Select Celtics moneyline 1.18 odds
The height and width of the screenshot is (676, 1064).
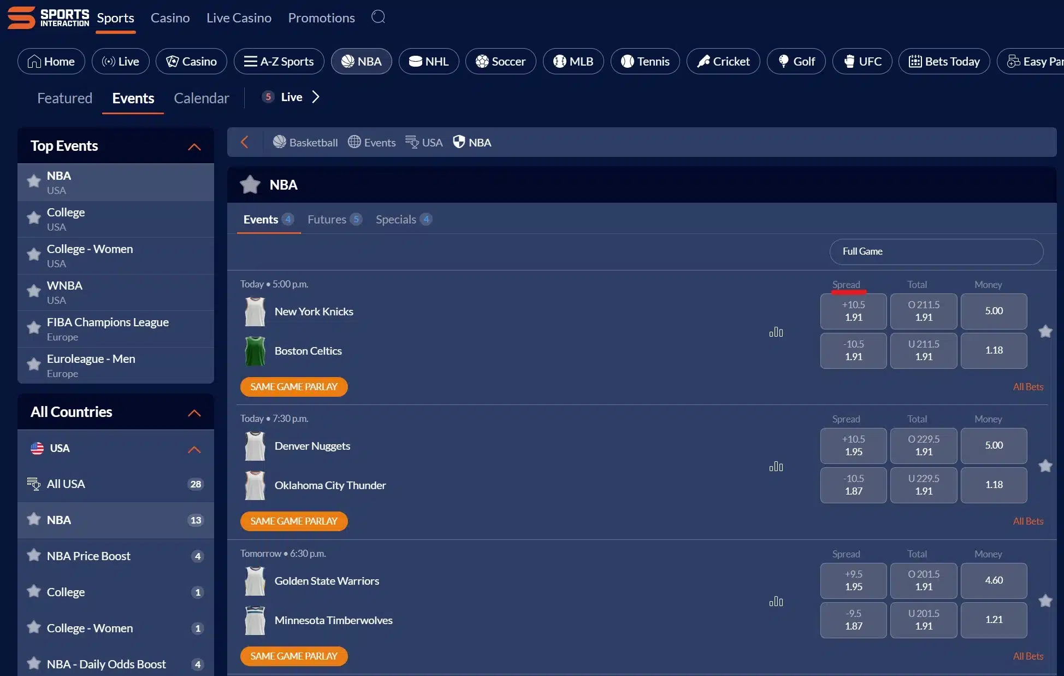994,350
